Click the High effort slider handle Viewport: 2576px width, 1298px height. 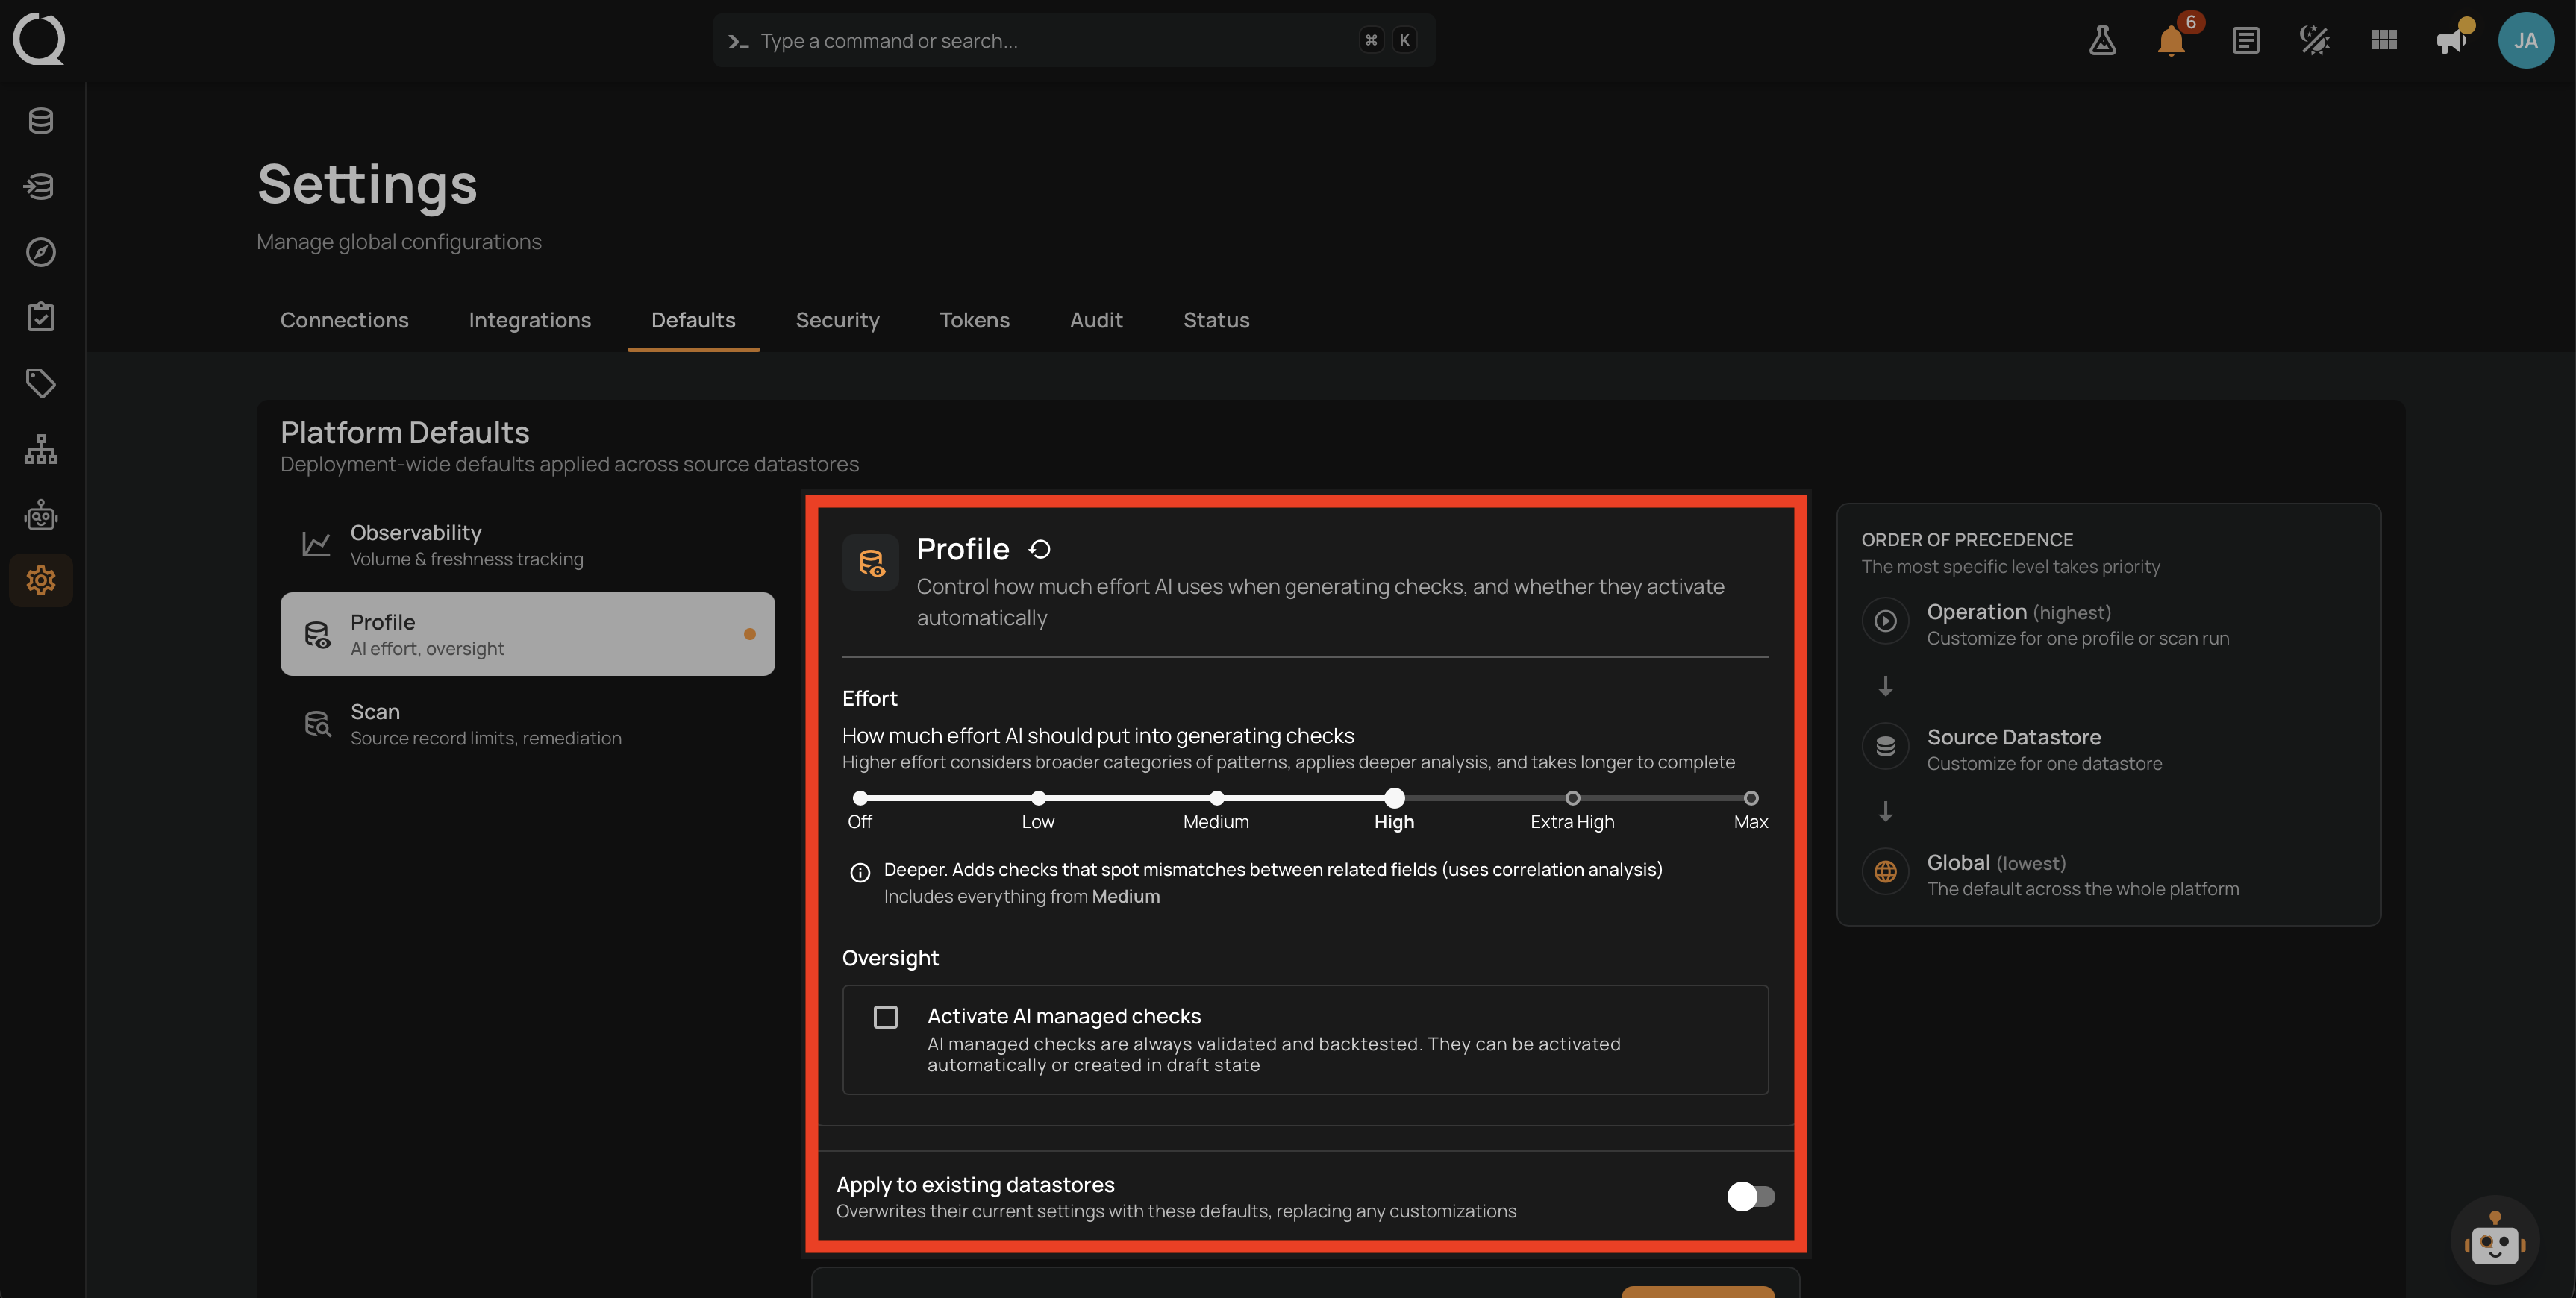tap(1394, 798)
